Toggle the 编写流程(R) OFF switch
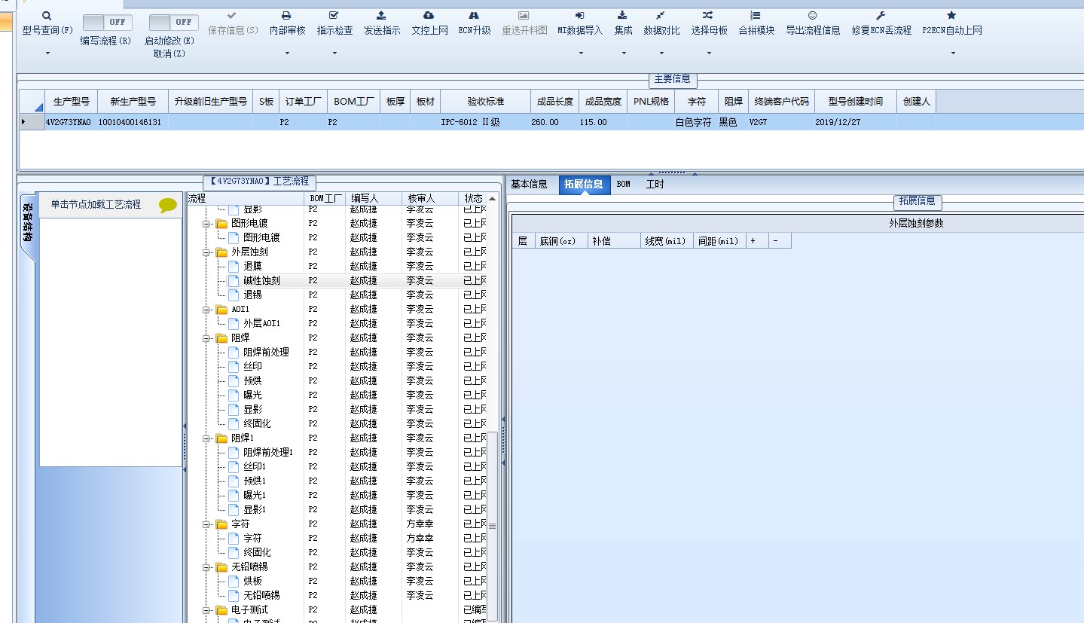This screenshot has height=623, width=1084. click(x=107, y=23)
